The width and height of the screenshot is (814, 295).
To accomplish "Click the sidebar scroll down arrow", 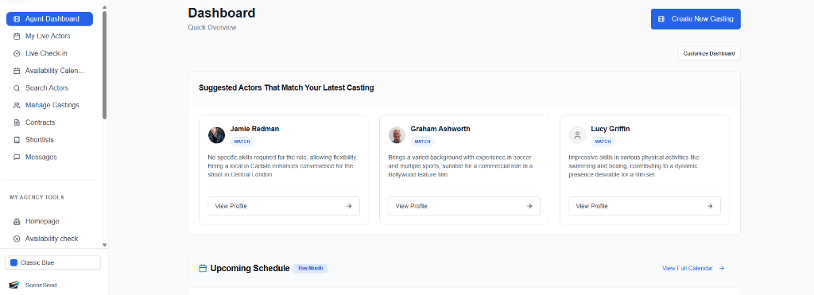I will pyautogui.click(x=104, y=244).
